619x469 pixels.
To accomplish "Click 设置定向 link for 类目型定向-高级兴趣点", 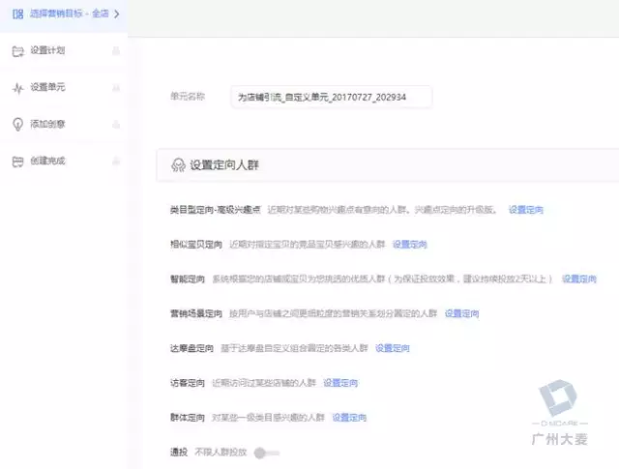I will pyautogui.click(x=526, y=210).
